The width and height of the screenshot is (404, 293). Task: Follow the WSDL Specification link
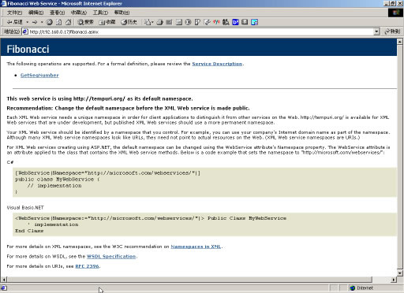click(x=111, y=256)
